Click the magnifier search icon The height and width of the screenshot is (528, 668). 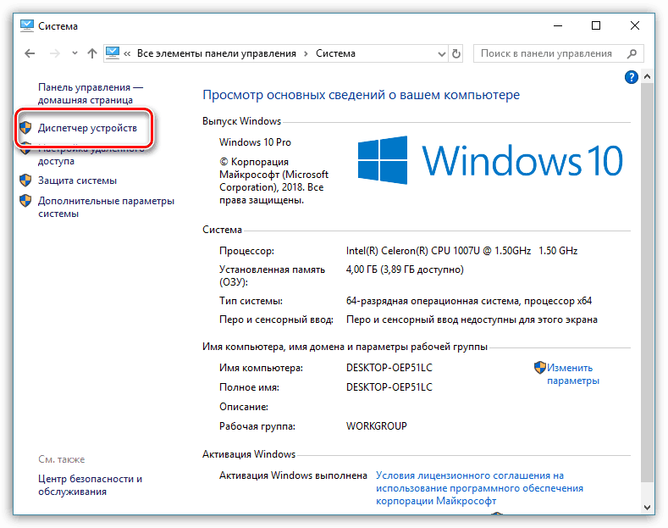[x=632, y=53]
